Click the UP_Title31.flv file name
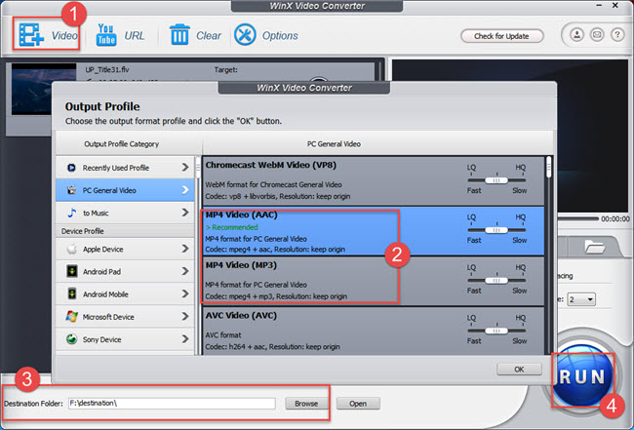Image resolution: width=634 pixels, height=430 pixels. pos(107,70)
